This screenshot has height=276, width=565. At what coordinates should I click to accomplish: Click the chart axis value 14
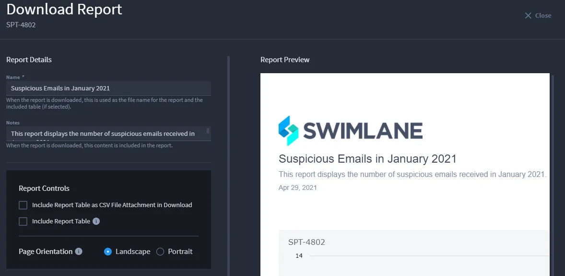click(x=299, y=256)
